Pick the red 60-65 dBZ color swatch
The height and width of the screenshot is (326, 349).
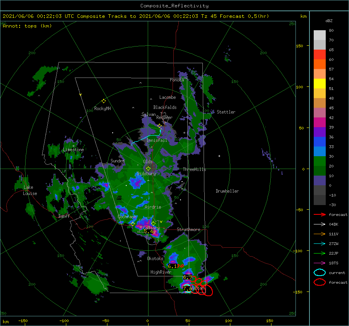[320, 55]
